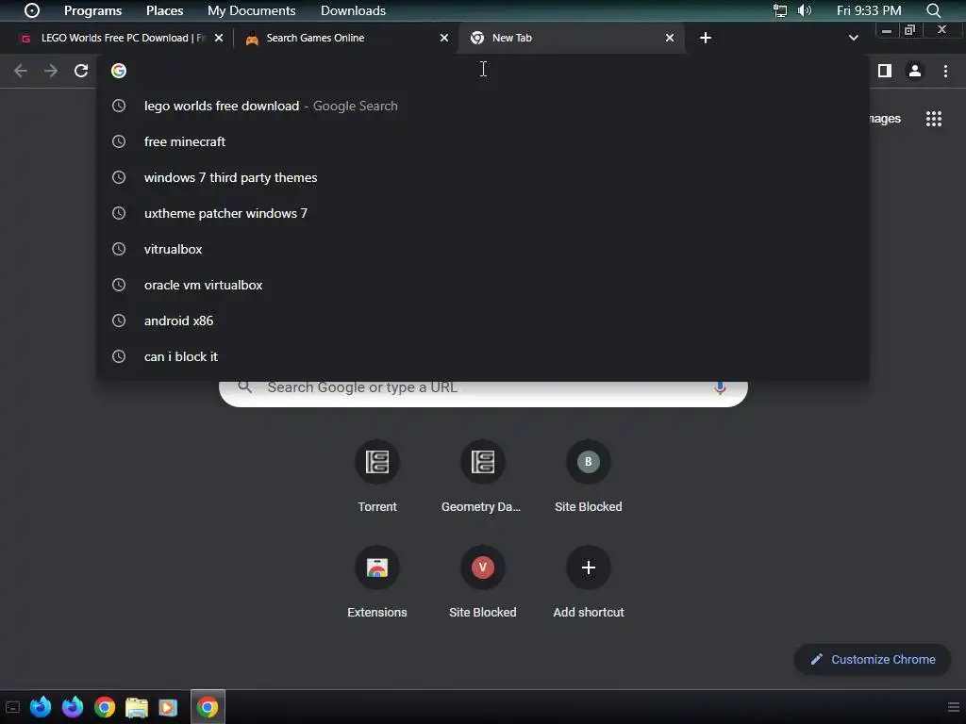Select the free minecraft suggestion
This screenshot has width=966, height=724.
[x=483, y=141]
